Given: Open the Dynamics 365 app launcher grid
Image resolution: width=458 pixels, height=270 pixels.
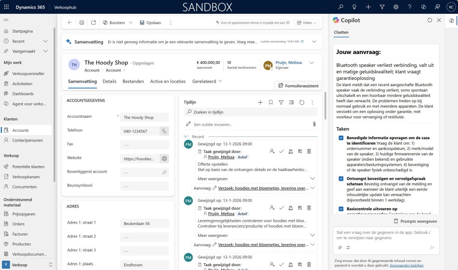Looking at the screenshot, I should (x=6, y=7).
